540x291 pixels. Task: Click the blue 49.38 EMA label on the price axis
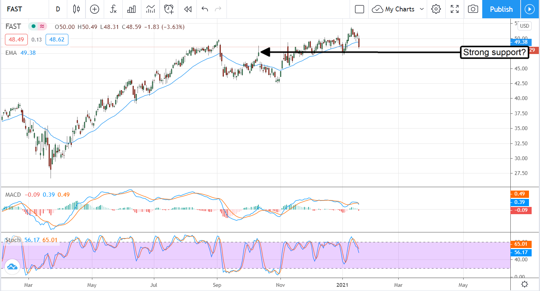pyautogui.click(x=520, y=42)
